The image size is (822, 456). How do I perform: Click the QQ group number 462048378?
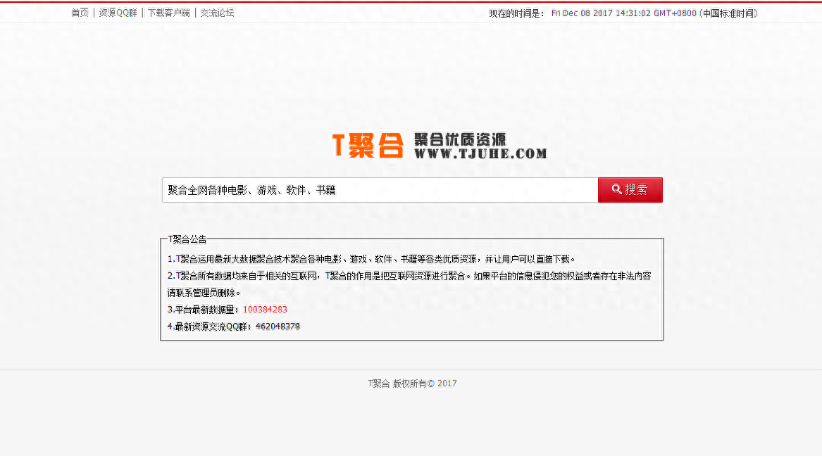click(x=279, y=326)
